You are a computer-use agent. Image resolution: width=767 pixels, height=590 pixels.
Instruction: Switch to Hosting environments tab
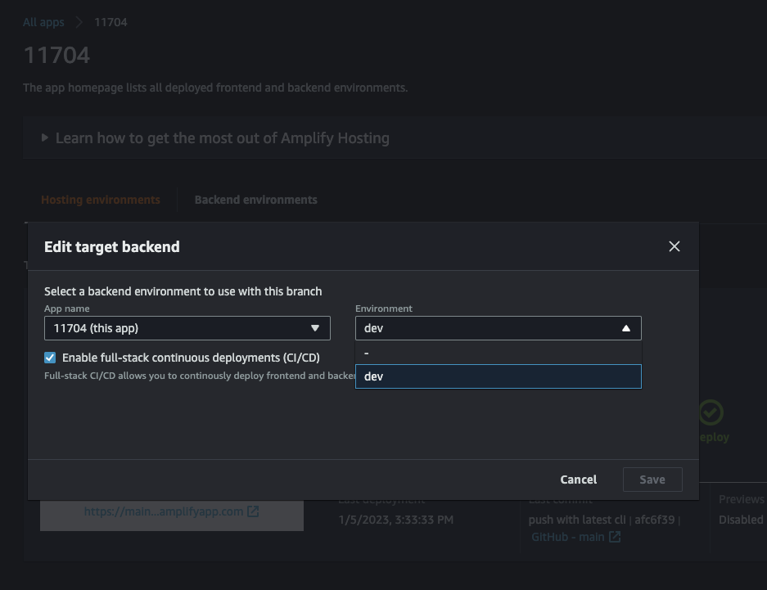click(x=101, y=200)
